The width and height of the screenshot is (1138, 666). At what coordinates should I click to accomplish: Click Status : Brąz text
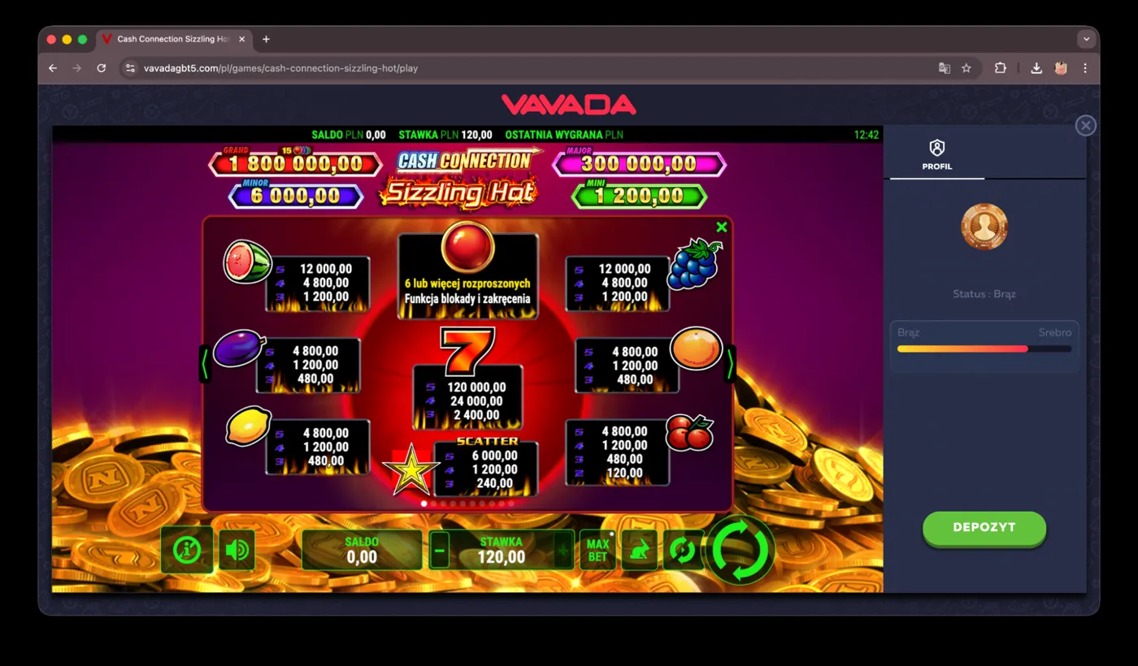[984, 294]
